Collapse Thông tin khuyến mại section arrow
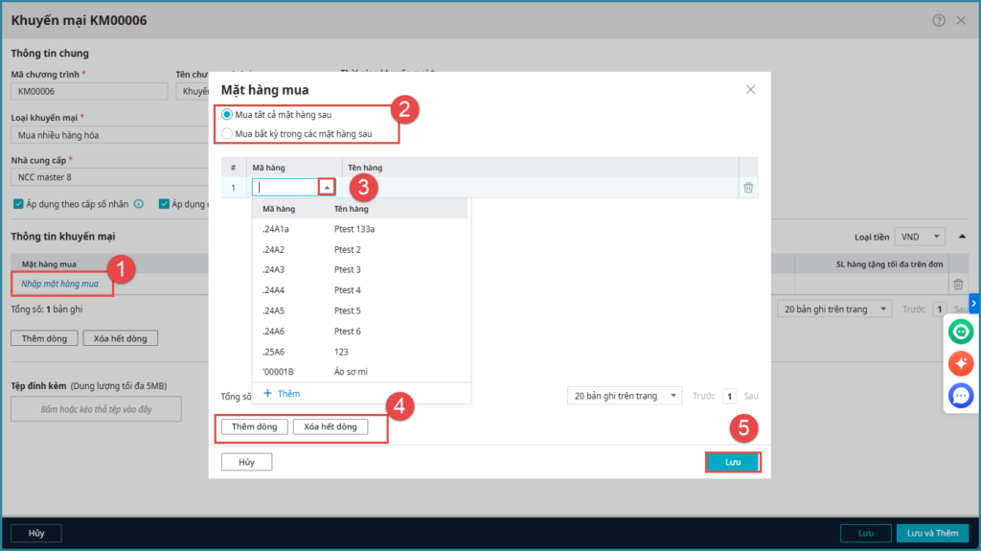Viewport: 981px width, 551px height. [x=962, y=237]
